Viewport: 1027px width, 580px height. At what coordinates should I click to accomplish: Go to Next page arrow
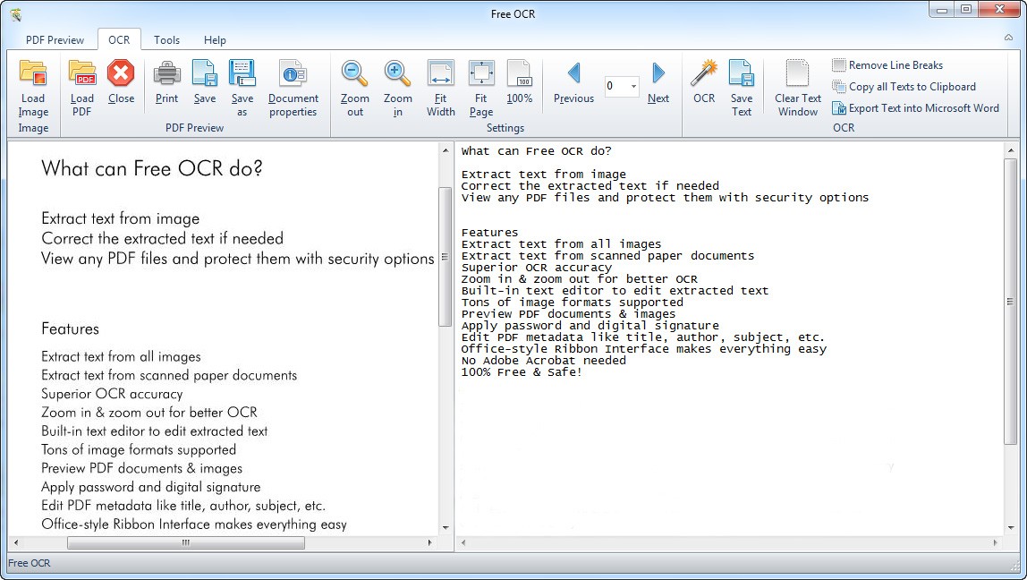click(x=658, y=73)
